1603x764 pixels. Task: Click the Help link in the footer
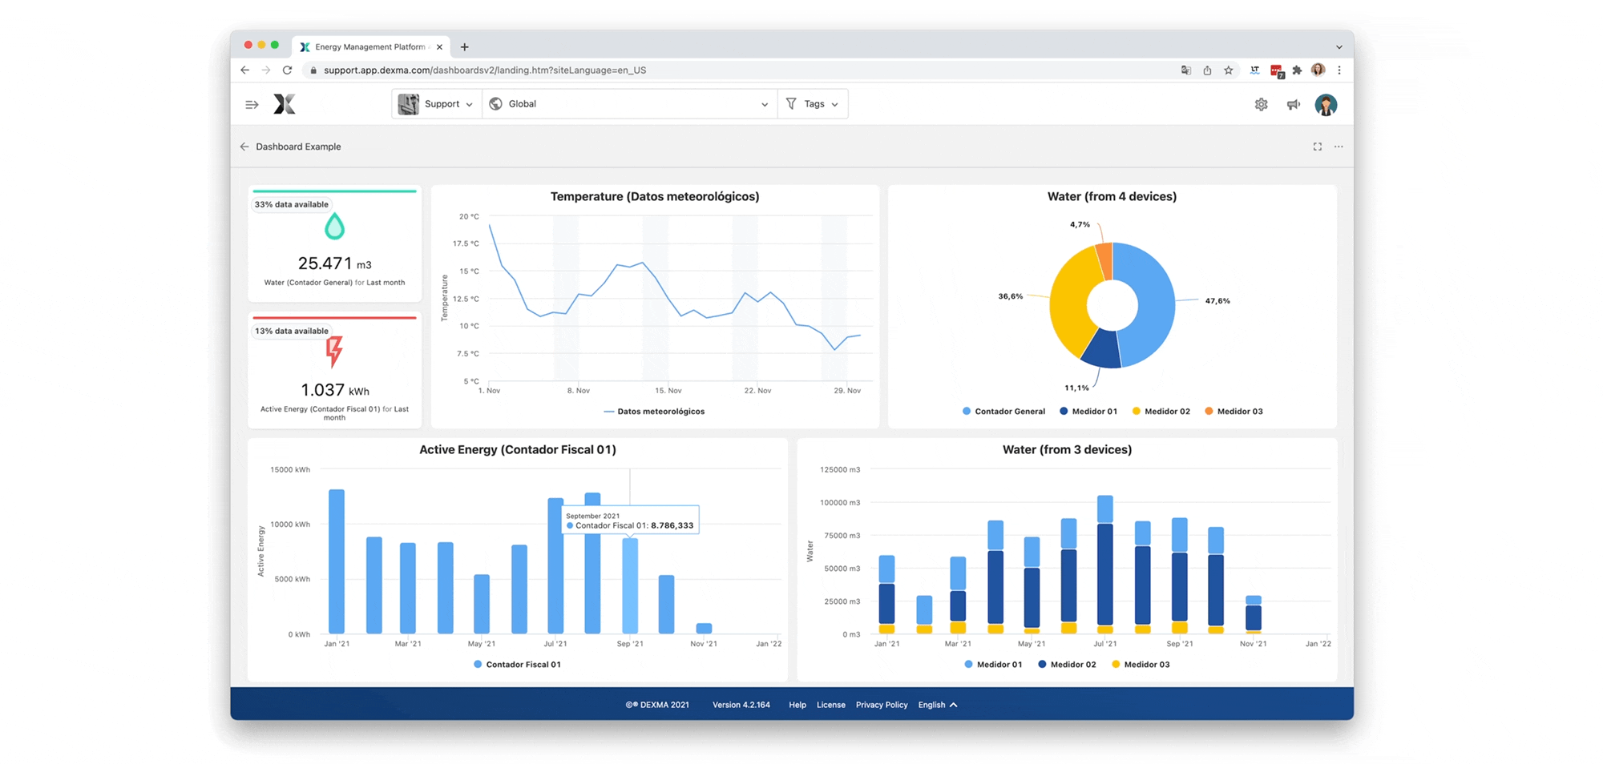pos(797,705)
